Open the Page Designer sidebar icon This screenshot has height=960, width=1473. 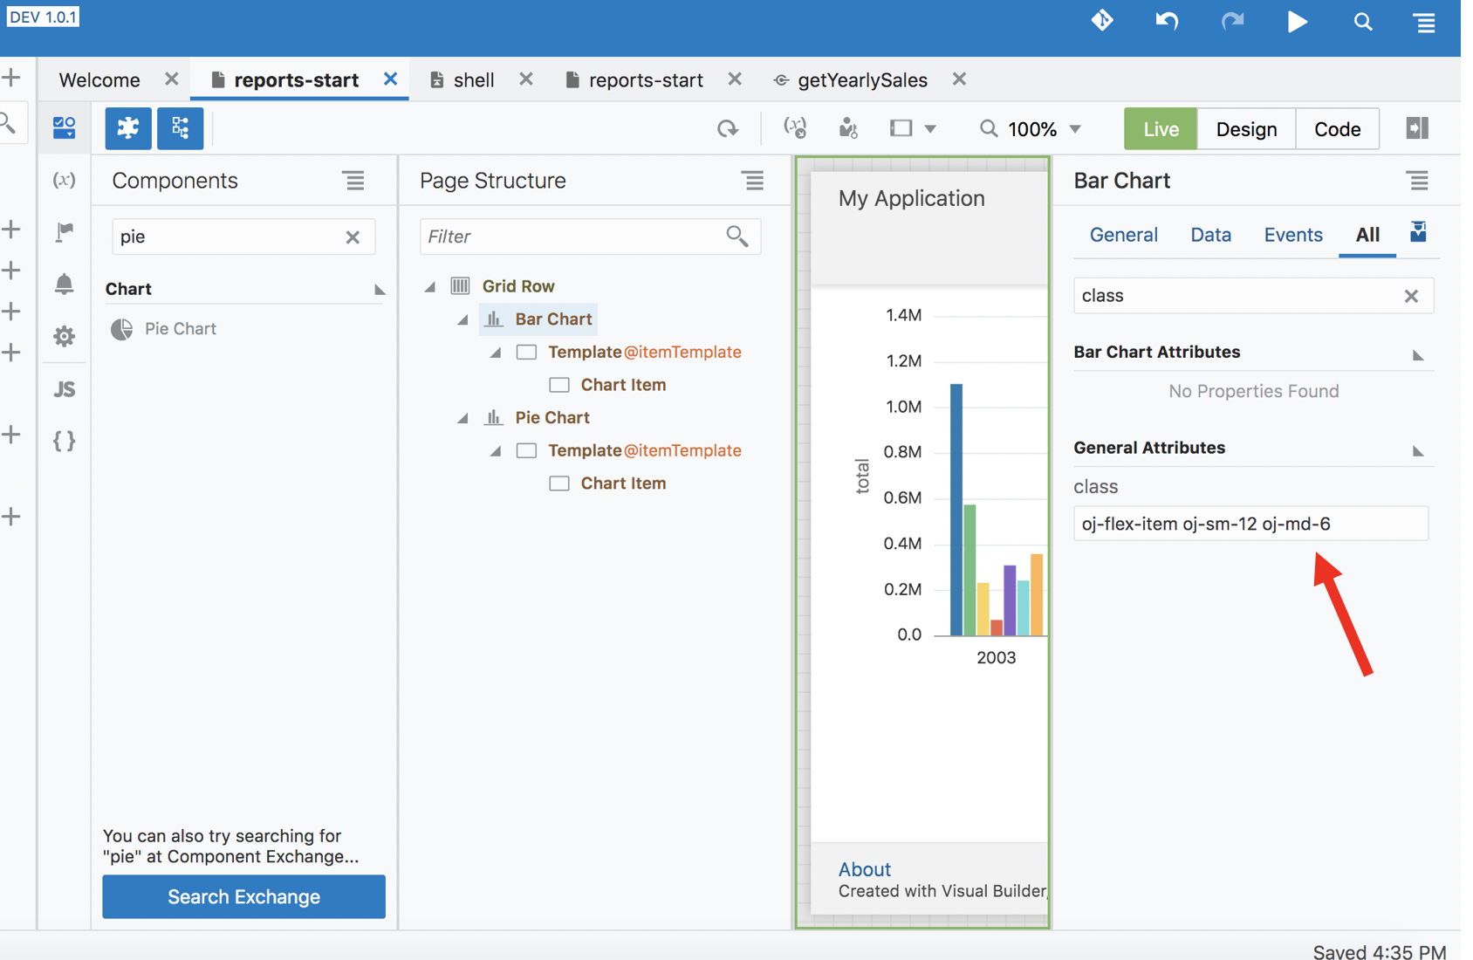pos(64,127)
